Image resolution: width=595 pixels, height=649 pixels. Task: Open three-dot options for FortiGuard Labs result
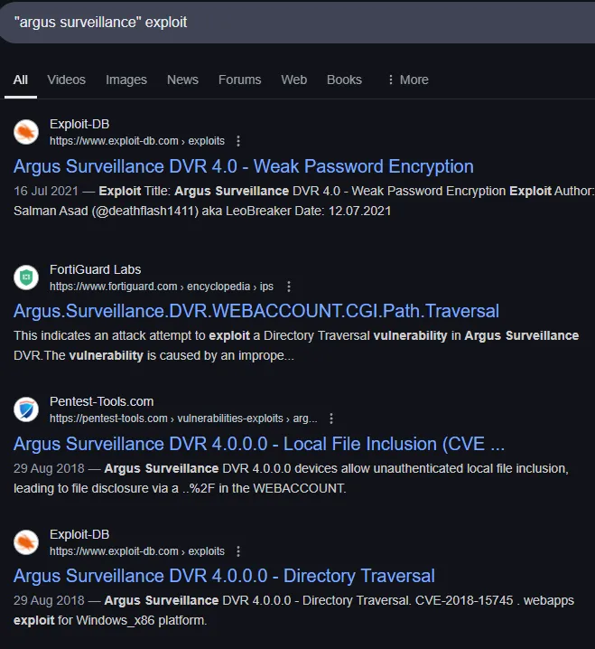289,287
